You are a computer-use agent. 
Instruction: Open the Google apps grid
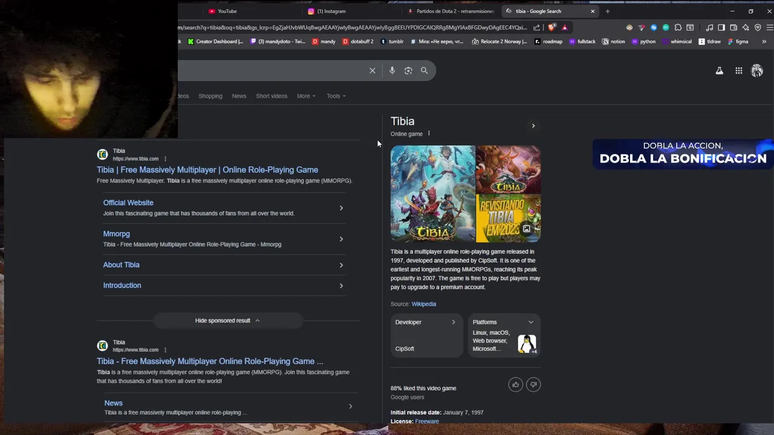739,71
